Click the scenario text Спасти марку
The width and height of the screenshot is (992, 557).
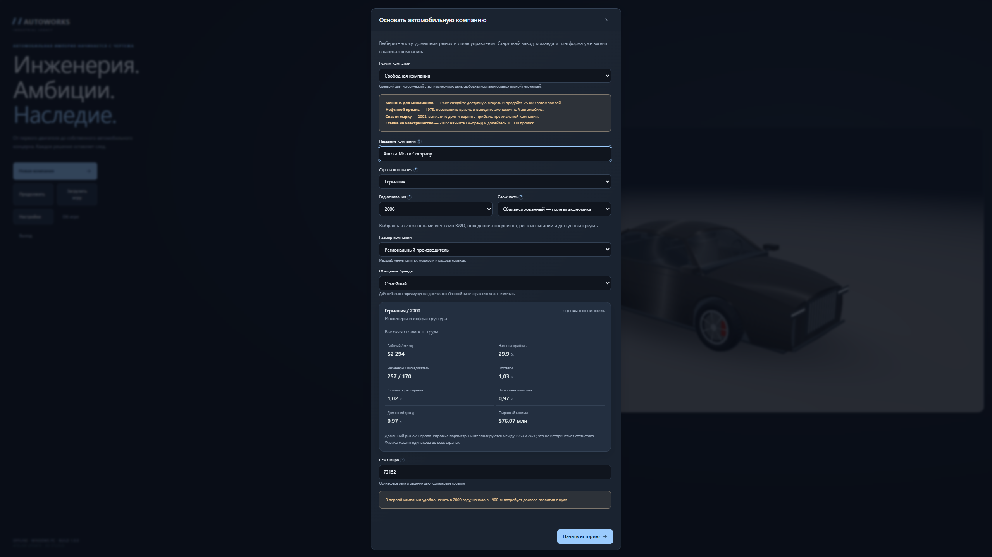pos(398,117)
